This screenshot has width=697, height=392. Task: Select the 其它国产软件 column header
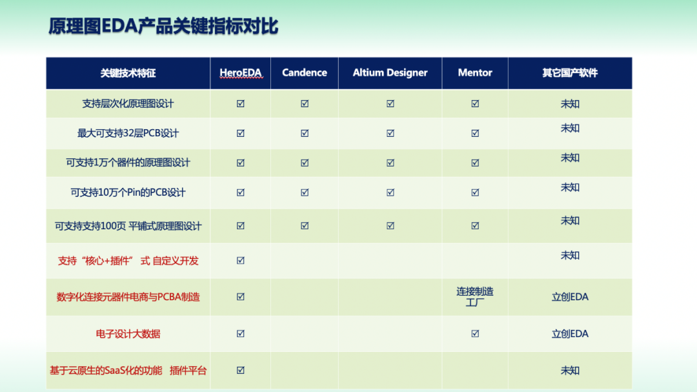(x=570, y=73)
